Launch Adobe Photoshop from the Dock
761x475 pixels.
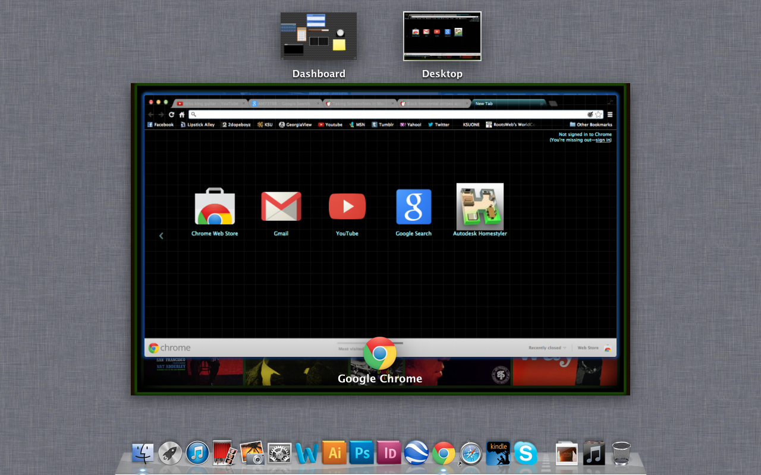(x=361, y=453)
